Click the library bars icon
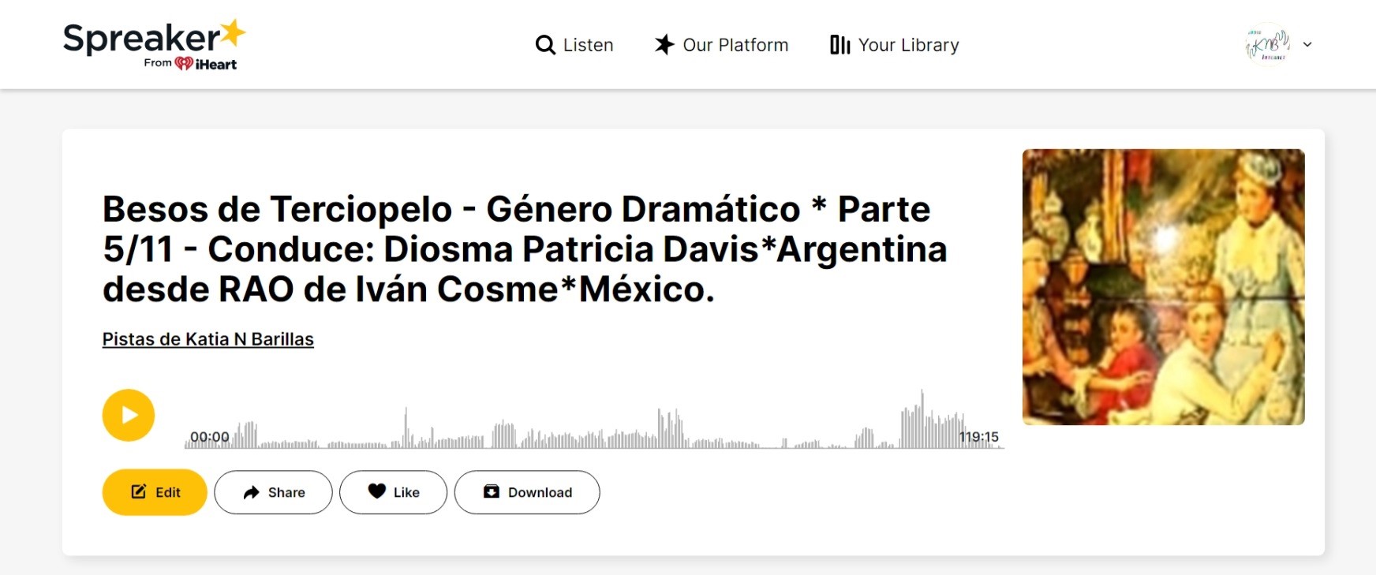Screen dimensions: 1376x575 coord(840,45)
